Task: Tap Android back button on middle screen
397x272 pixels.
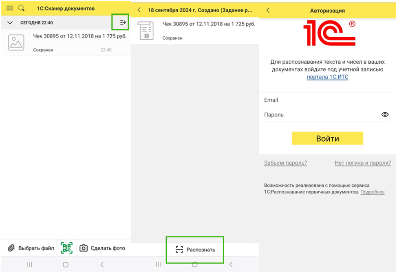Action: tap(231, 265)
